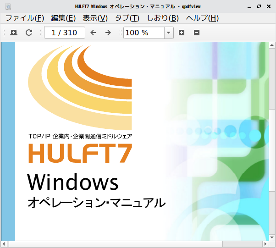Click the vertical scrollbar down arrow
Screen dimensions: 276x248
[x=272, y=237]
